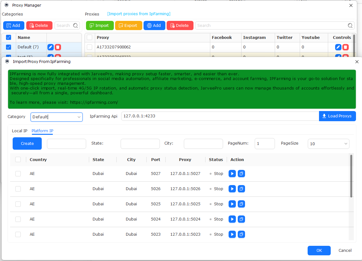The height and width of the screenshot is (261, 362).
Task: Click the Country column header
Action: click(x=38, y=159)
